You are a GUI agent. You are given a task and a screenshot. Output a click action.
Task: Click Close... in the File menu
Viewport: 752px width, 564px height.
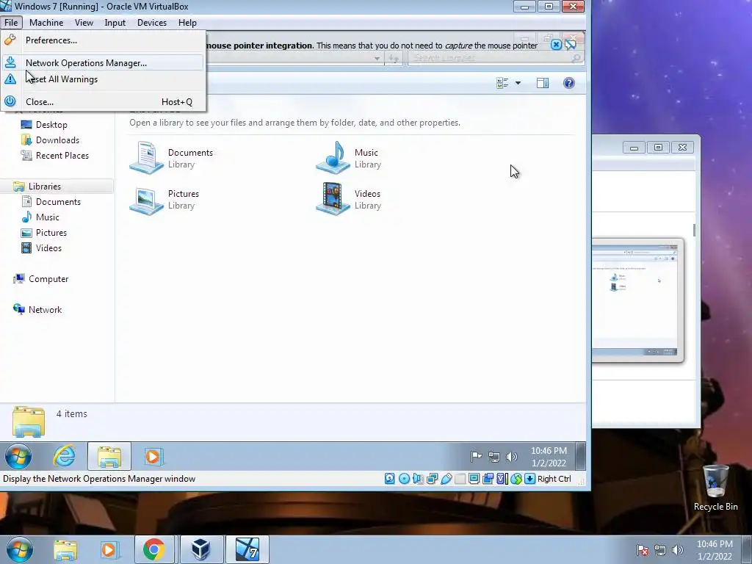click(x=103, y=101)
